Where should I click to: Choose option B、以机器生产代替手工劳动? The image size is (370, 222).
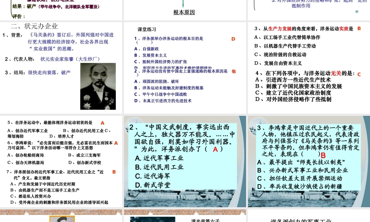[x=285, y=46]
